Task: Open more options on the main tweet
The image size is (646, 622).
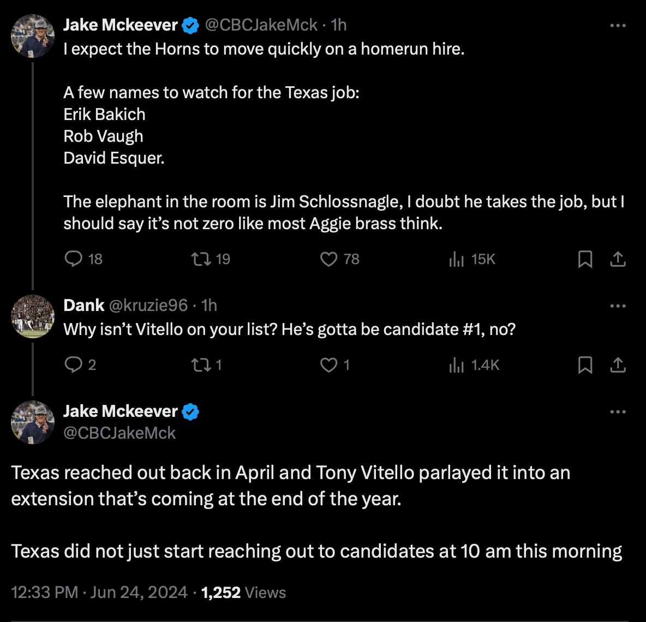Action: click(618, 412)
